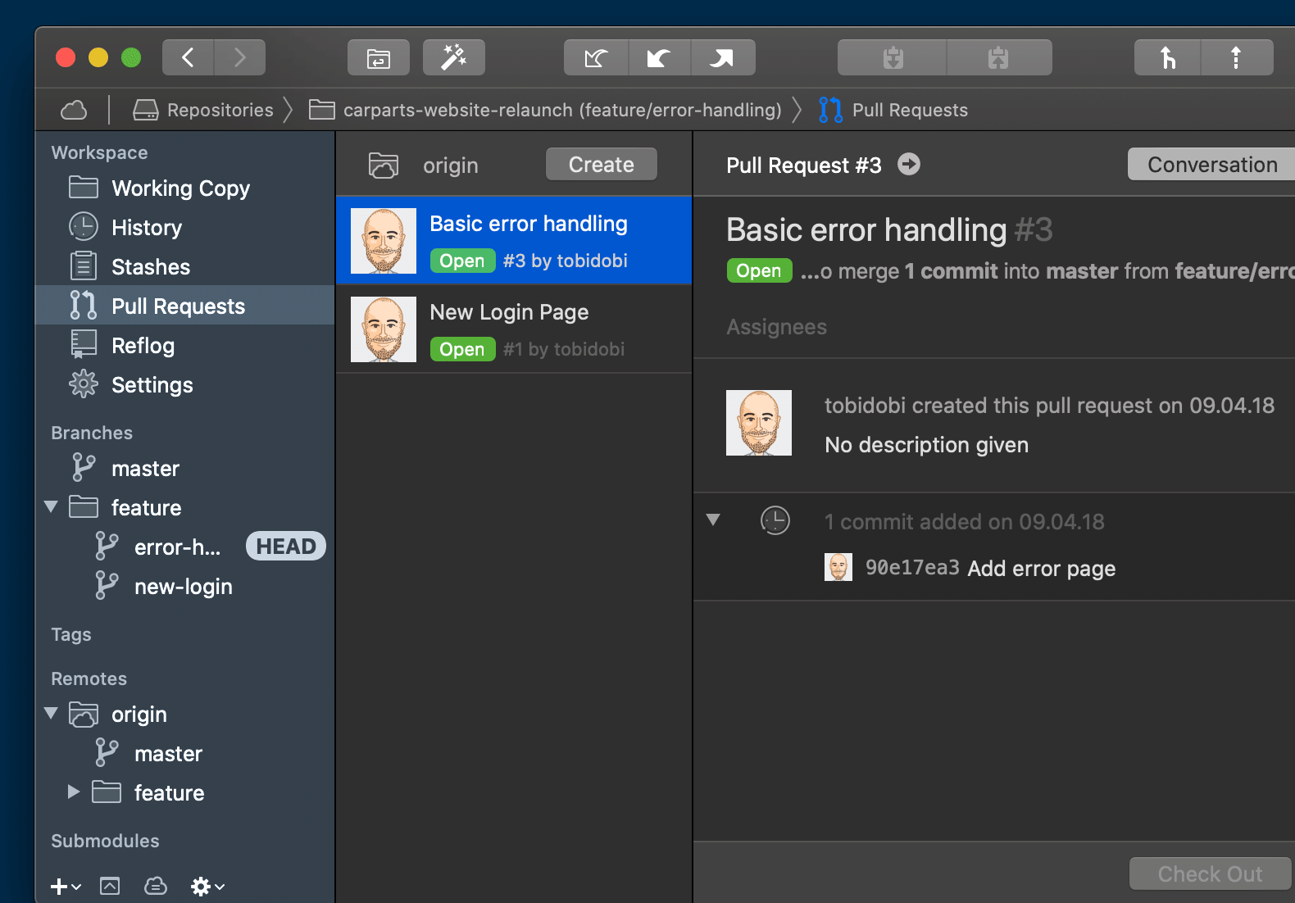Click the Fetch icon in toolbar

click(596, 57)
